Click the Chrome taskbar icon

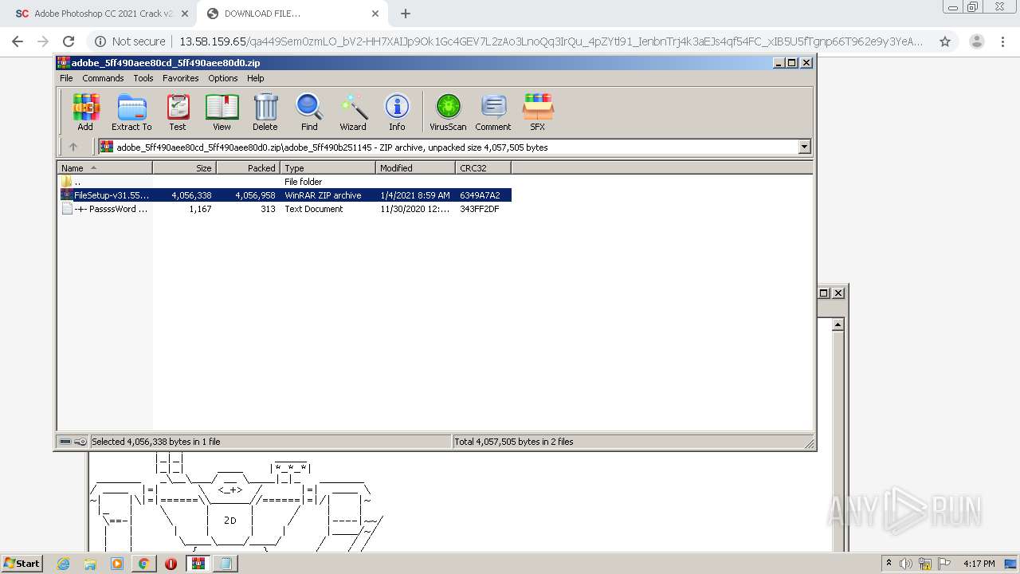(143, 564)
